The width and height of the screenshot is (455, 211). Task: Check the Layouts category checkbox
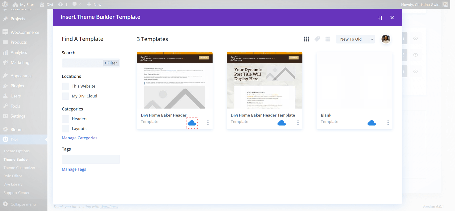click(x=65, y=129)
